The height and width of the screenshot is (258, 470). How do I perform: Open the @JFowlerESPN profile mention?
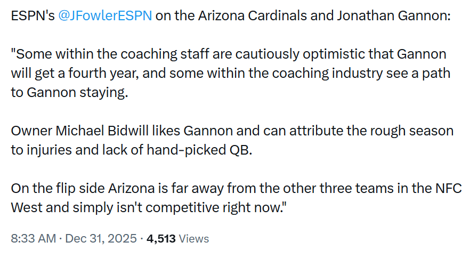pos(104,15)
